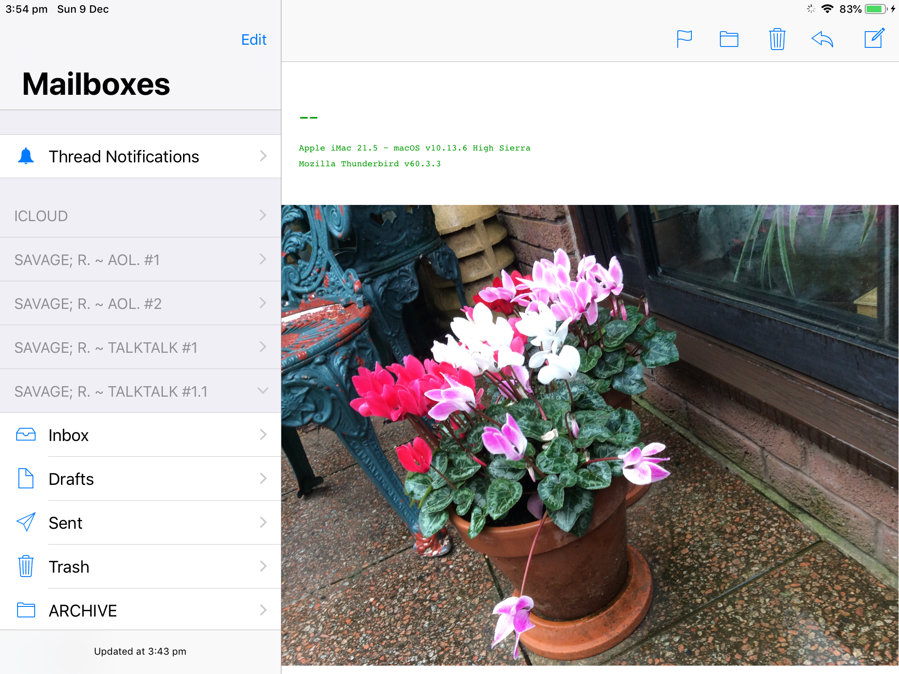Expand the ICLOUD account section
This screenshot has width=899, height=674.
263,215
